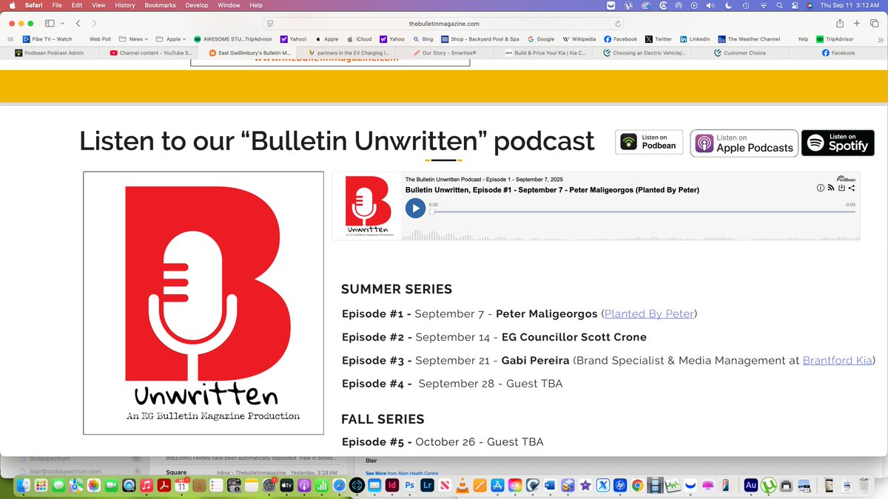Expand the News bookmarks folder
Image resolution: width=888 pixels, height=499 pixels.
(135, 38)
